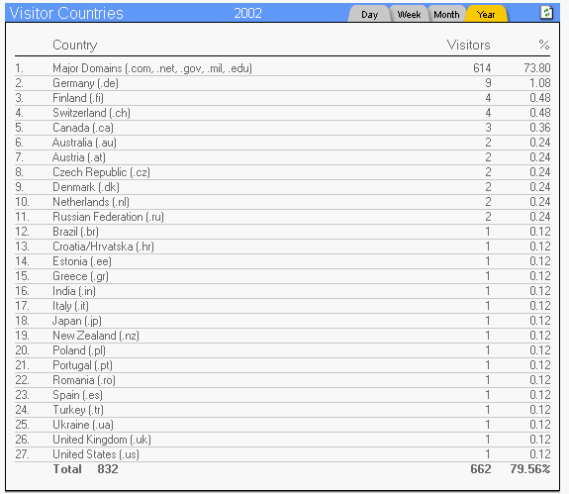Switch to the Day tab
Screen dimensions: 569x494
(x=369, y=15)
